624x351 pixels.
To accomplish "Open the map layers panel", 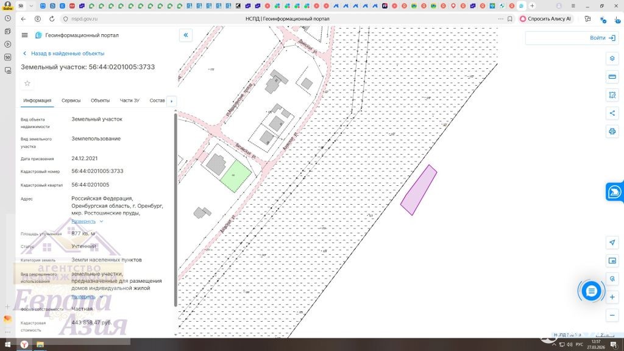I will pos(612,58).
